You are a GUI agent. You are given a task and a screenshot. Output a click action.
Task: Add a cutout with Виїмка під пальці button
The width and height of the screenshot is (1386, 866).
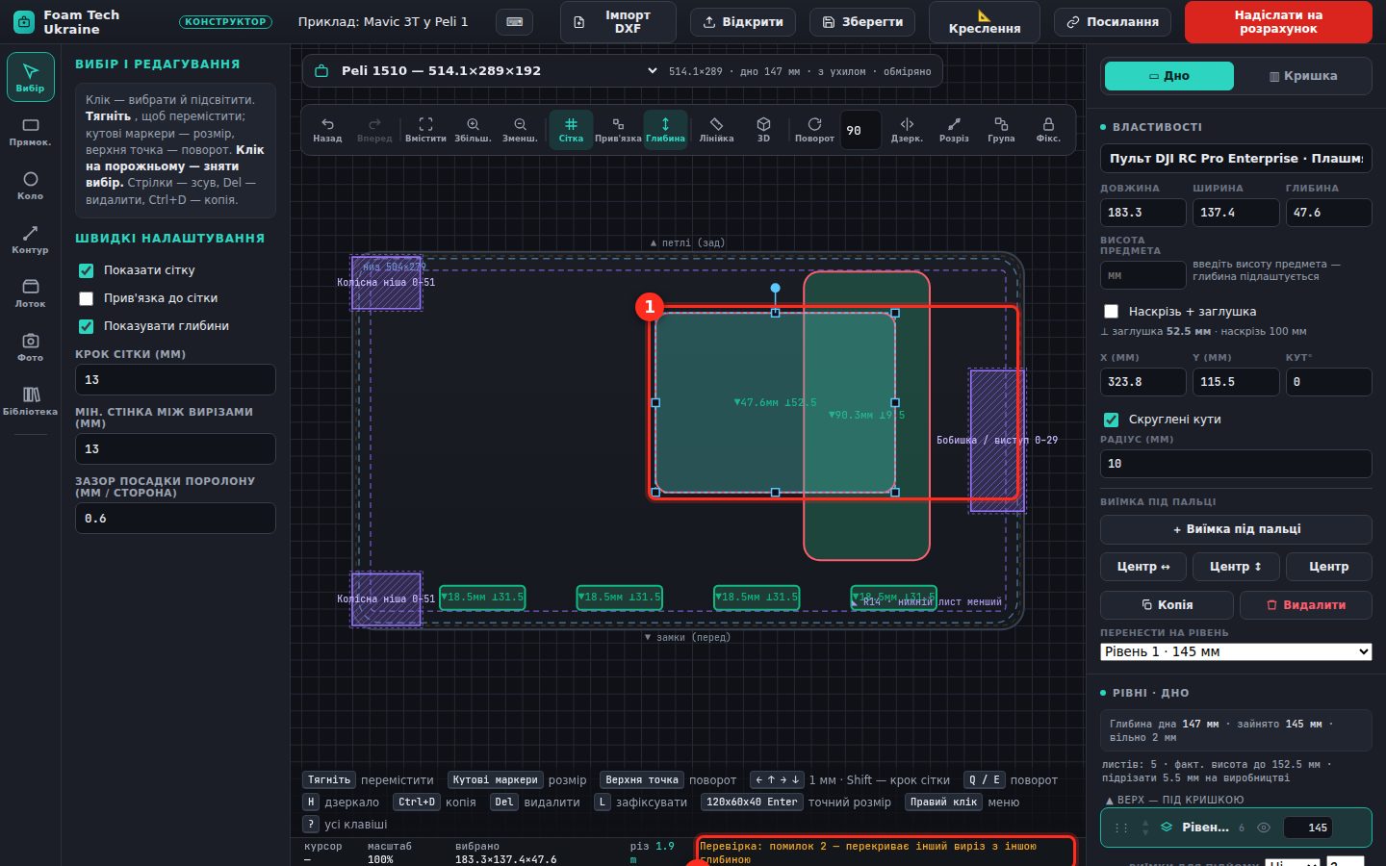point(1236,529)
